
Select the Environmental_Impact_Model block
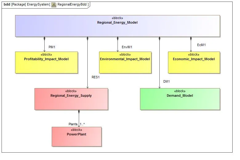coord(125,63)
